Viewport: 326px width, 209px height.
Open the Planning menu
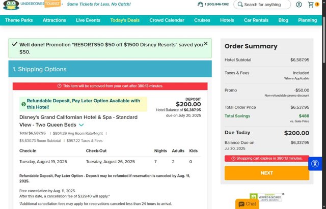[x=308, y=20]
